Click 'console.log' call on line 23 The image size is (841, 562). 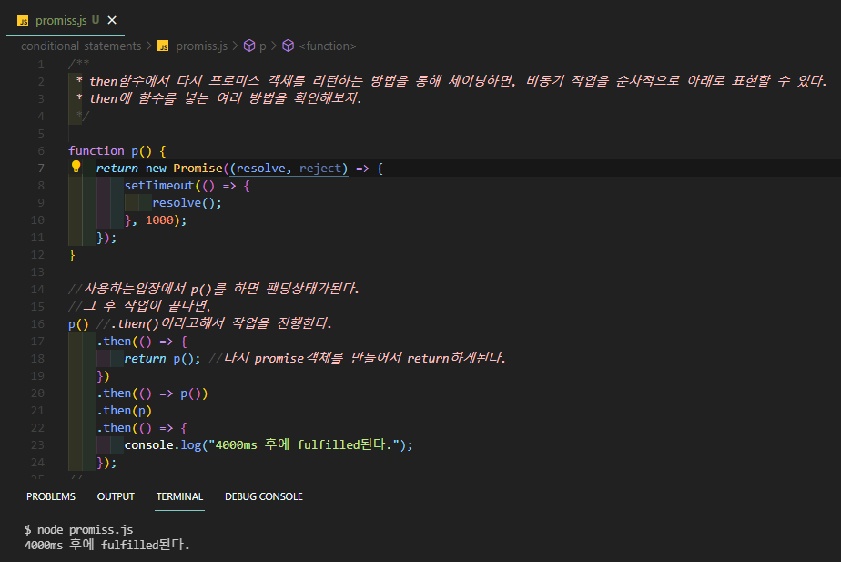click(x=163, y=445)
